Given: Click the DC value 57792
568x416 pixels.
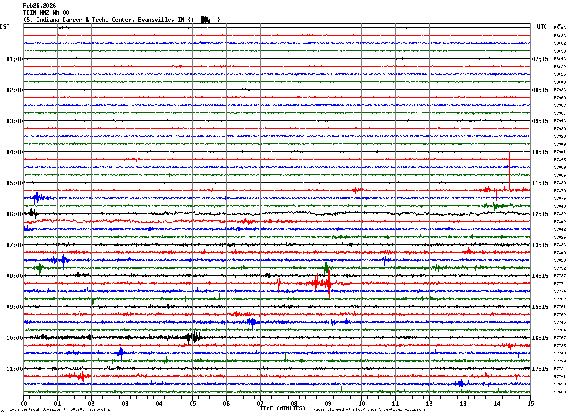Looking at the screenshot, I should (560, 268).
